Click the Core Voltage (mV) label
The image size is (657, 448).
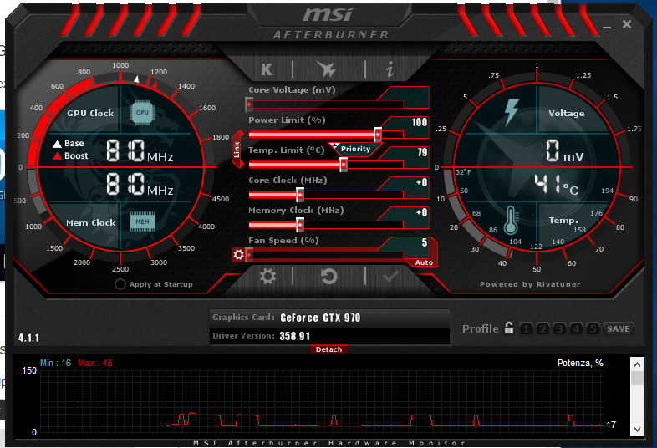point(292,89)
